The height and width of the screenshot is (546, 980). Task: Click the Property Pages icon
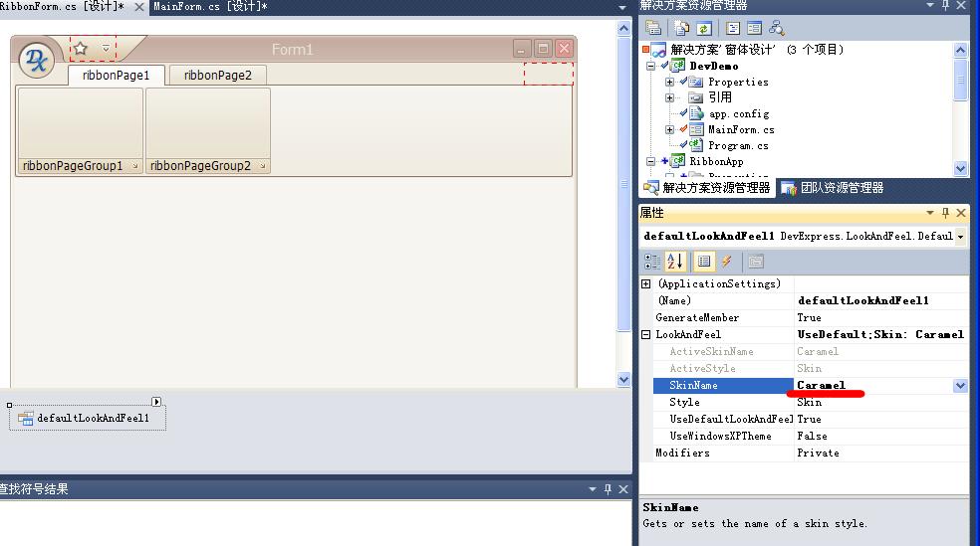click(x=756, y=262)
